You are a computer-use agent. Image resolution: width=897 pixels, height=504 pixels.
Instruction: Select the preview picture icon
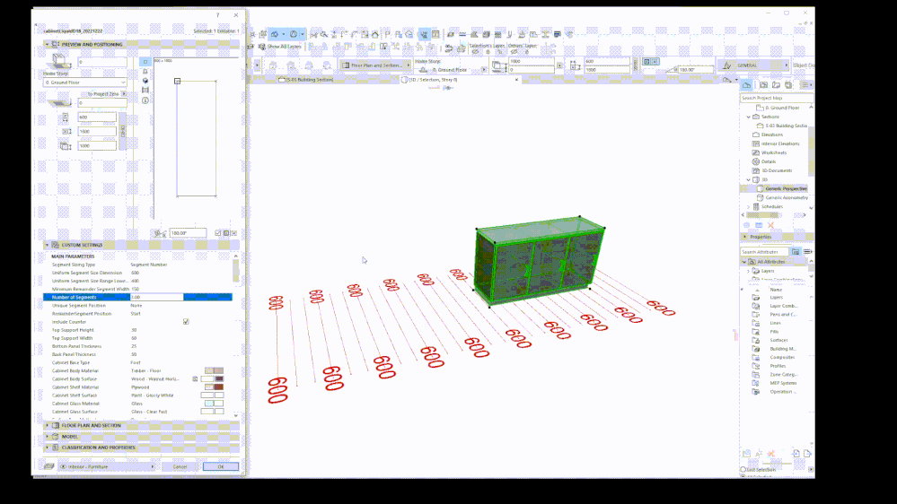[145, 91]
